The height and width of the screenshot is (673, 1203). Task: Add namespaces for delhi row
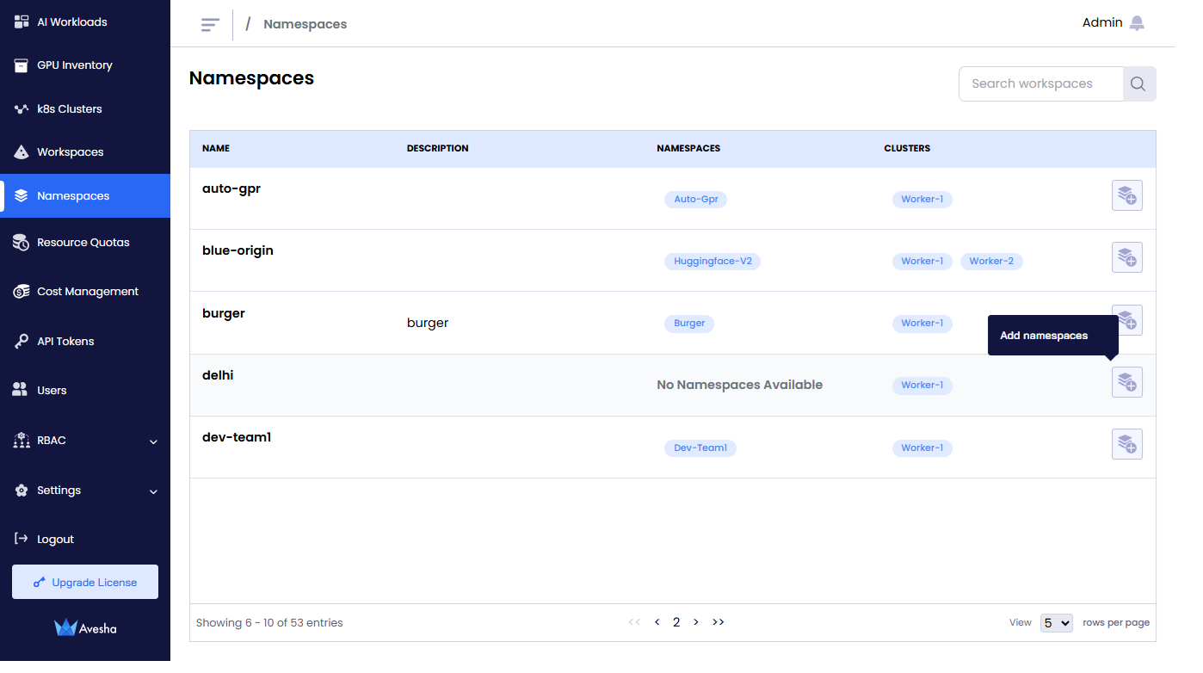point(1127,382)
